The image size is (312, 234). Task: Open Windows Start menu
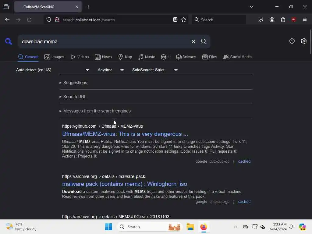[x=109, y=227]
